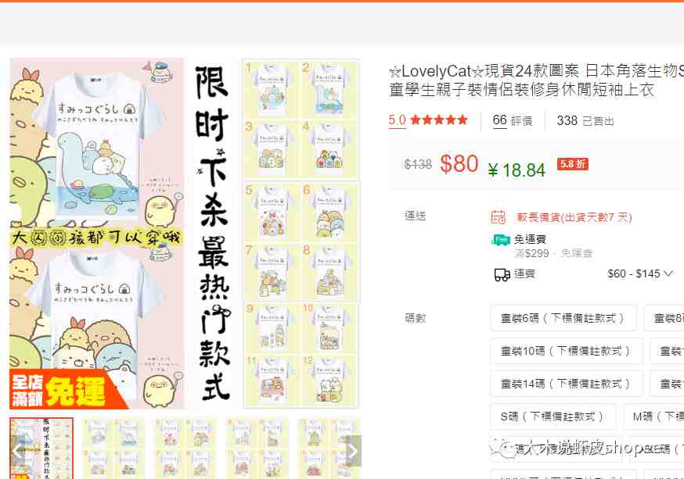Click the 338 已售出 sold count
The width and height of the screenshot is (684, 479).
pos(585,120)
